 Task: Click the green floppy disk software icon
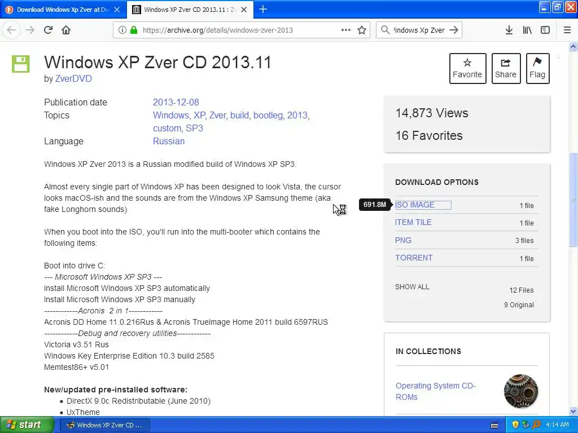[x=21, y=64]
